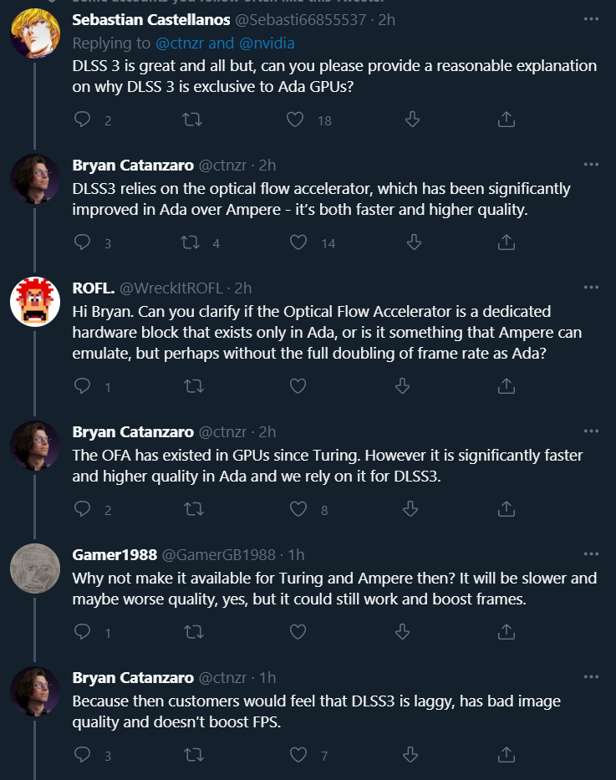Retweet Gamer1988's Turing and Ampere tweet
Image resolution: width=616 pixels, height=780 pixels.
click(194, 631)
